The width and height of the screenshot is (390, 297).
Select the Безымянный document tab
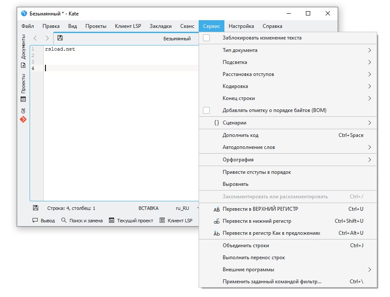click(126, 39)
